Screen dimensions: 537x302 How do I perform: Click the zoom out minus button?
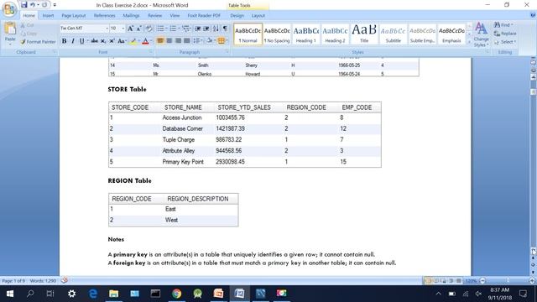pos(482,281)
